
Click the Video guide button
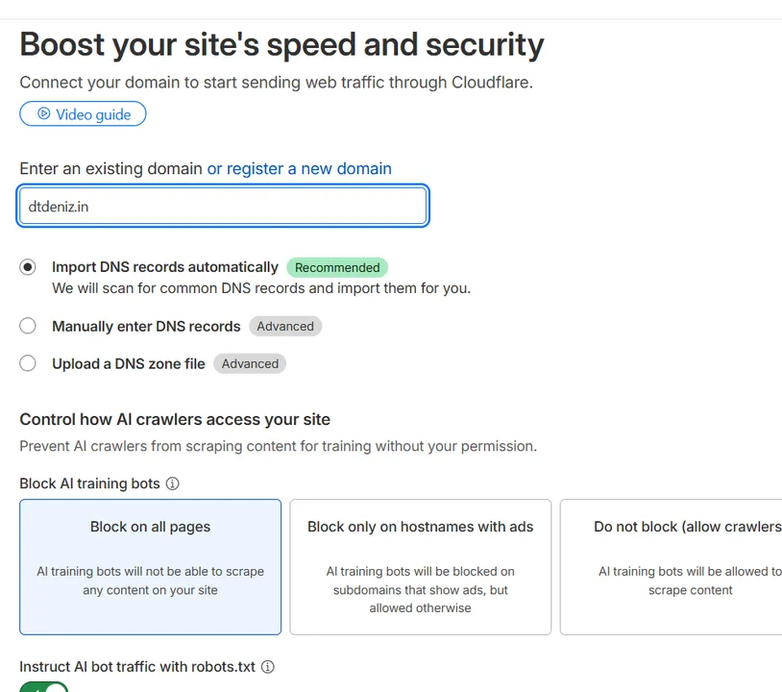(83, 113)
